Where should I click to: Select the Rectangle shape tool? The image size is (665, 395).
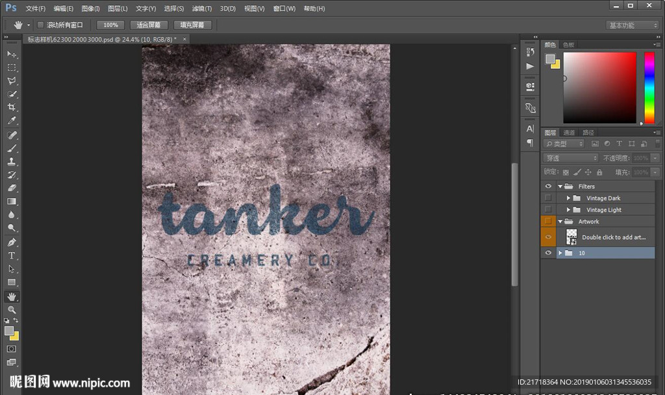coord(12,282)
